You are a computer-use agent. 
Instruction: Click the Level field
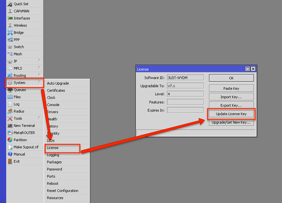coord(185,94)
